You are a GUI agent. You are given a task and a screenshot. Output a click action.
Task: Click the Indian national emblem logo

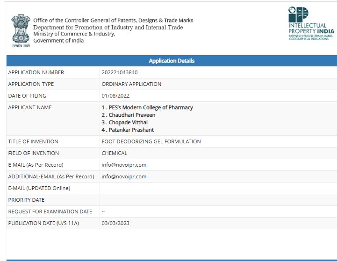tap(21, 30)
